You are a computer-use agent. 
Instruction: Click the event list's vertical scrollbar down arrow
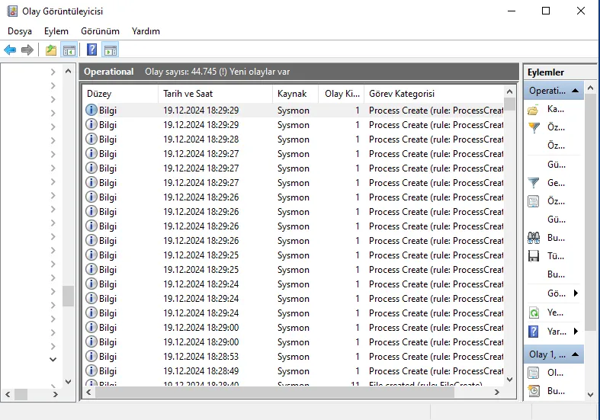click(x=509, y=380)
